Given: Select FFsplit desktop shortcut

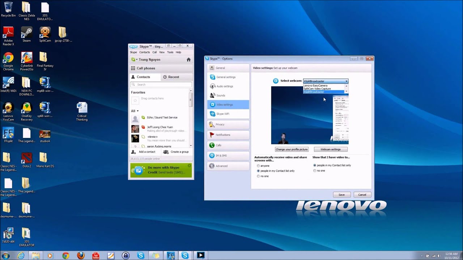Looking at the screenshot, I should point(8,135).
